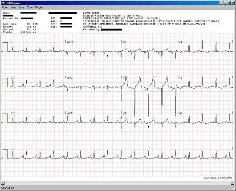Minimize the ECGViewer window
This screenshot has width=236, height=191.
[x=225, y=3]
